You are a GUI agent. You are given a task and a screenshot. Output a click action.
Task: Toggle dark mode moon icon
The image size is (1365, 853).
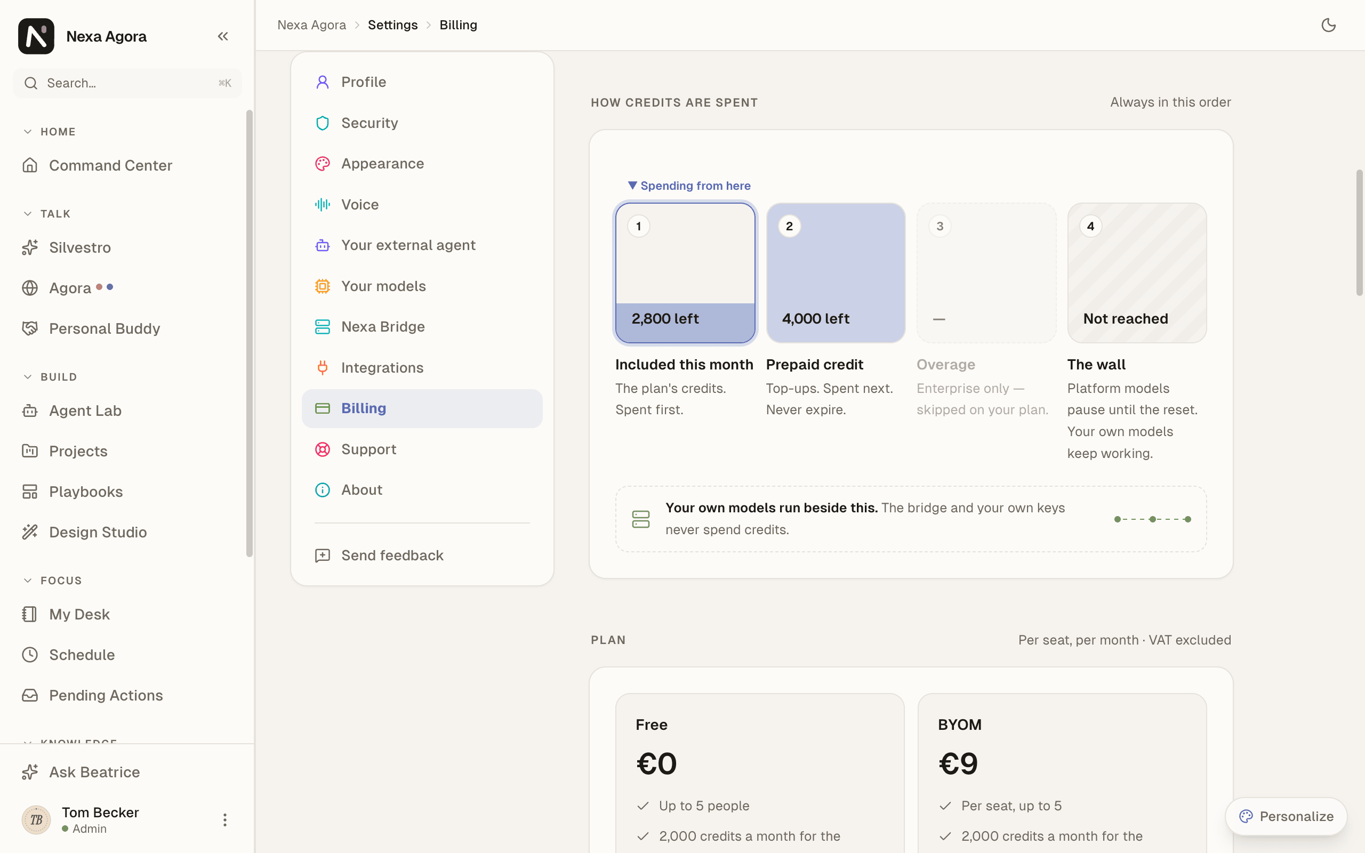[x=1328, y=25]
